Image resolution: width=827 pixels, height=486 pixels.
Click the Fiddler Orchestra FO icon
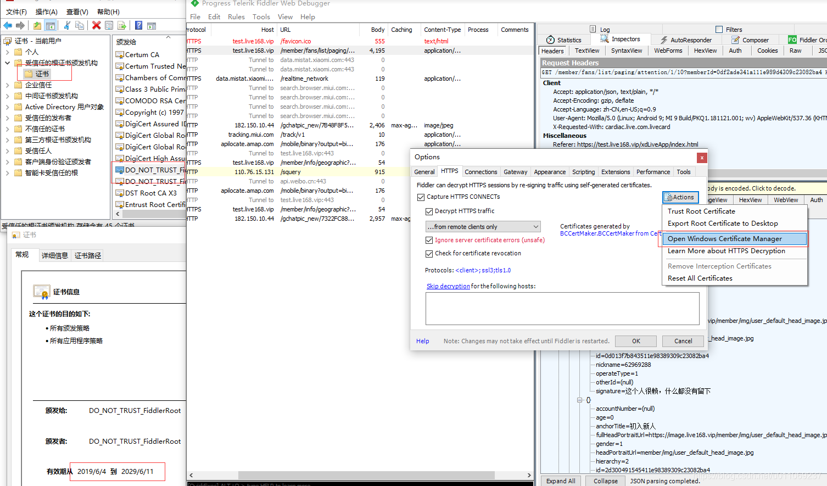coord(792,40)
